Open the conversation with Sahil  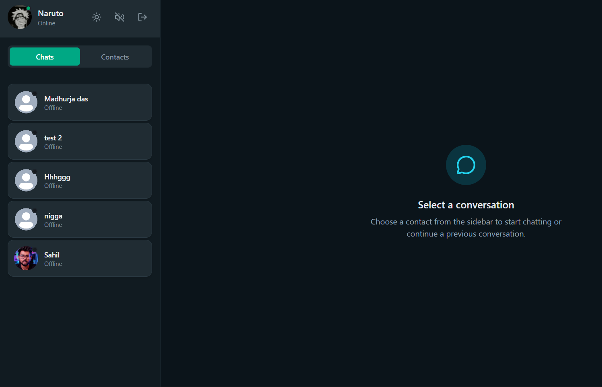[52, 255]
